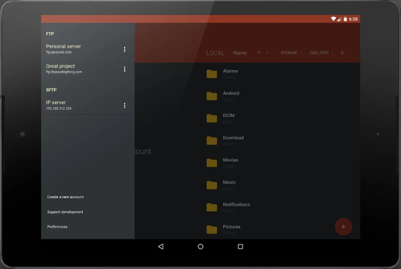This screenshot has width=401, height=269.
Task: Click the 6:38 clock
Action: click(x=353, y=19)
